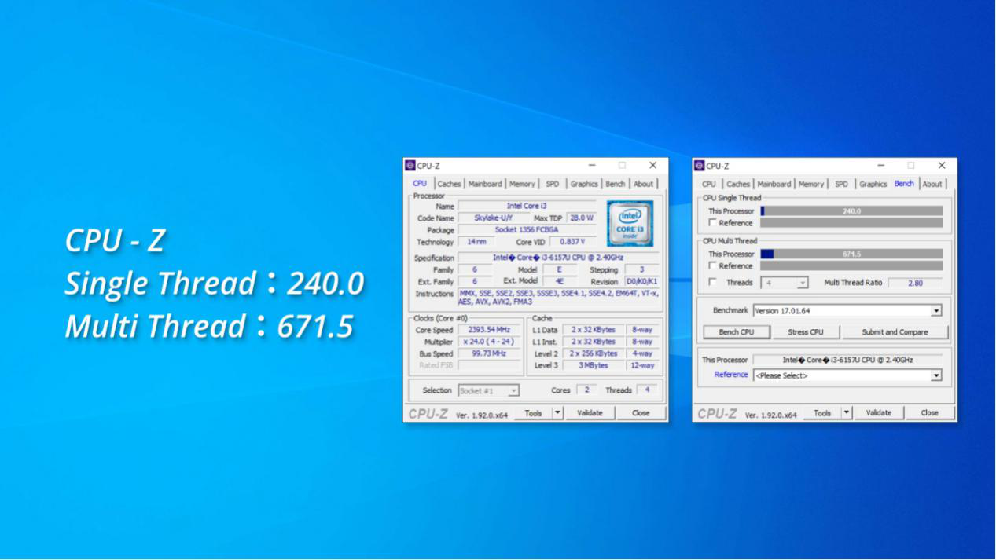
Task: Start Stress CPU test
Action: pos(806,332)
